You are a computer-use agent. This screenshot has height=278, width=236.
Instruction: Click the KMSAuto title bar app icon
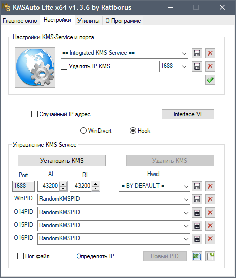tap(6, 7)
